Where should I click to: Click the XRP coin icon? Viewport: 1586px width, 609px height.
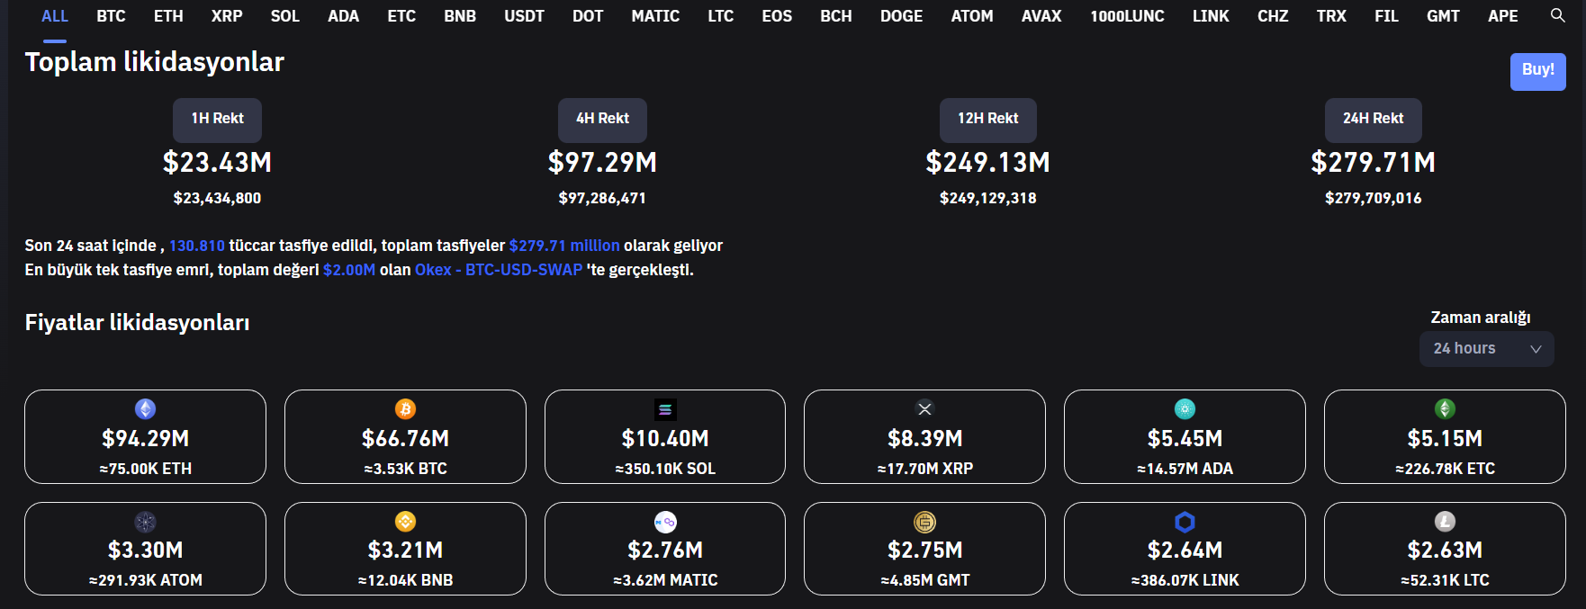924,408
